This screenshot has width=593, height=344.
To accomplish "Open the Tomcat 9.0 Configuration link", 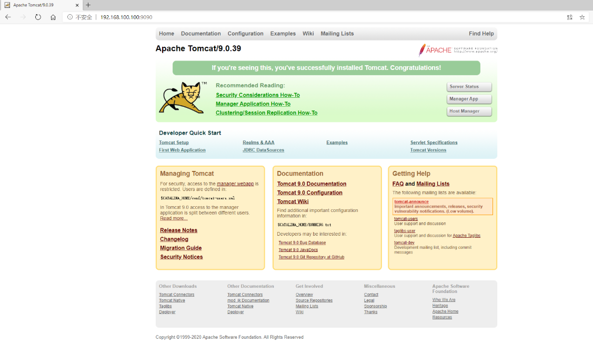I will pos(310,193).
